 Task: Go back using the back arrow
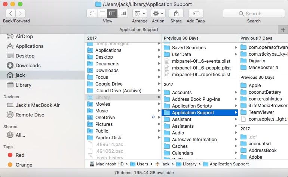tap(11, 13)
